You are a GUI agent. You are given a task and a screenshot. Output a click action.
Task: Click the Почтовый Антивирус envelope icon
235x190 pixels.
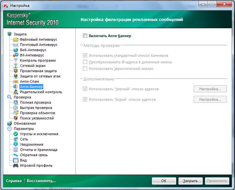(x=15, y=45)
